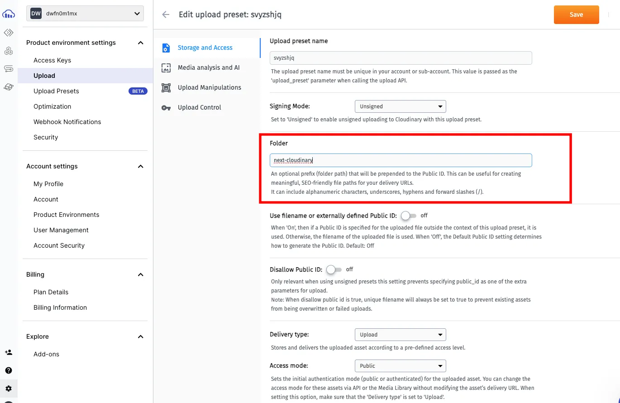The width and height of the screenshot is (620, 403).
Task: Click the DW environment avatar badge
Action: click(36, 14)
